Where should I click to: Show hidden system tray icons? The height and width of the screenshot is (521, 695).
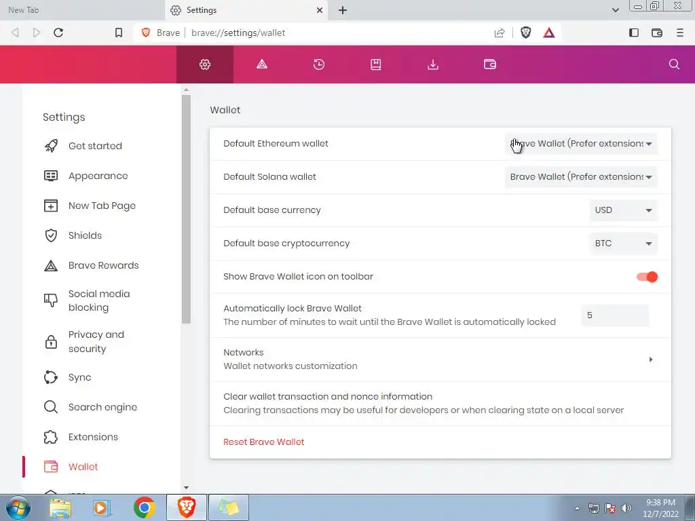tap(577, 508)
